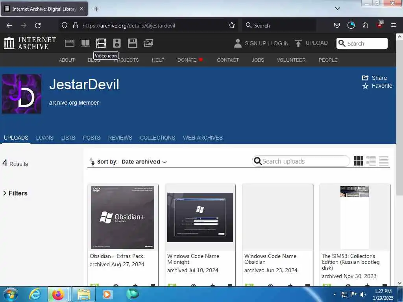Open the browser tab list dropdown
Viewport: 403px width, 302px height.
tap(338, 9)
